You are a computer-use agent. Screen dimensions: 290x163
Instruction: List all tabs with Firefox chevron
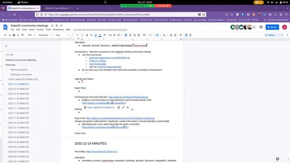point(276,8)
